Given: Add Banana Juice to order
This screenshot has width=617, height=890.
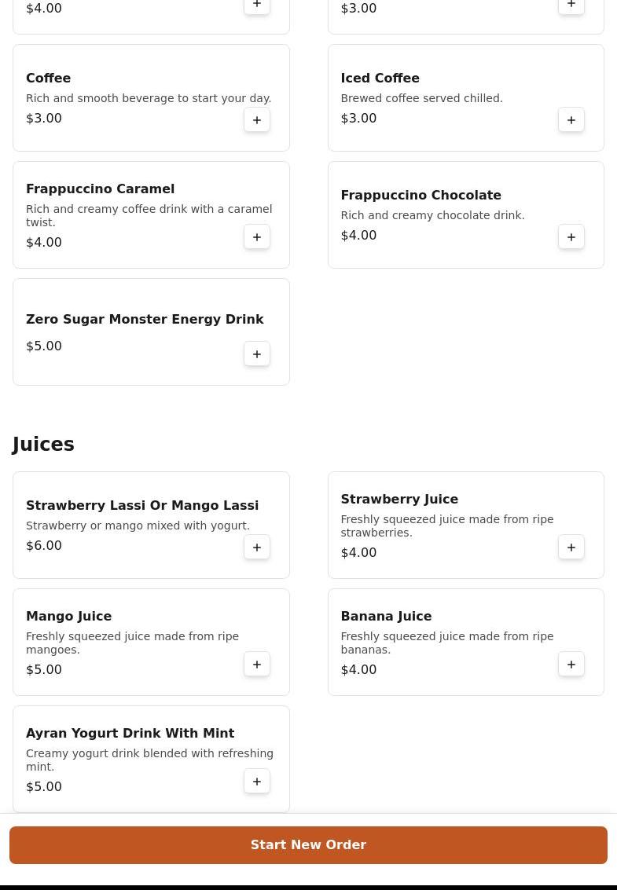Looking at the screenshot, I should click(571, 664).
